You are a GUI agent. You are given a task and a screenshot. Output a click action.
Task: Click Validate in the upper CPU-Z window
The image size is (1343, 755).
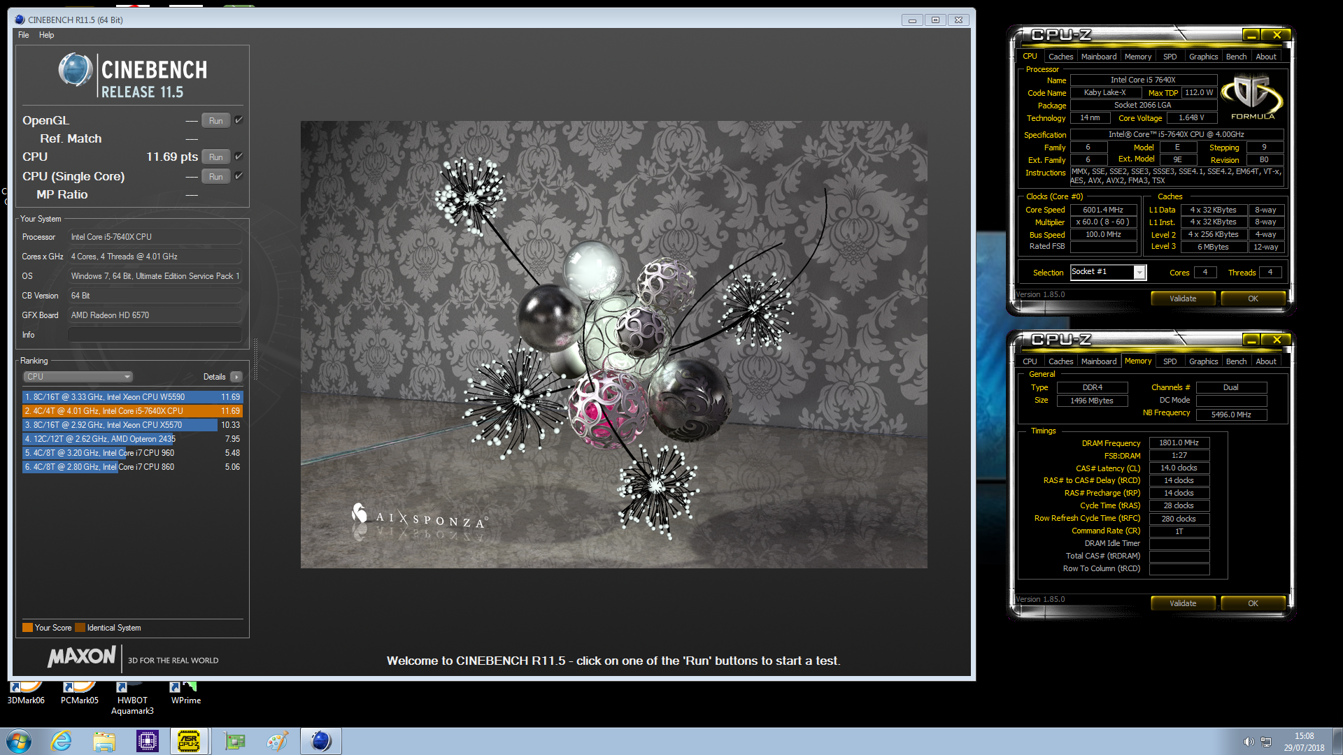coord(1183,299)
